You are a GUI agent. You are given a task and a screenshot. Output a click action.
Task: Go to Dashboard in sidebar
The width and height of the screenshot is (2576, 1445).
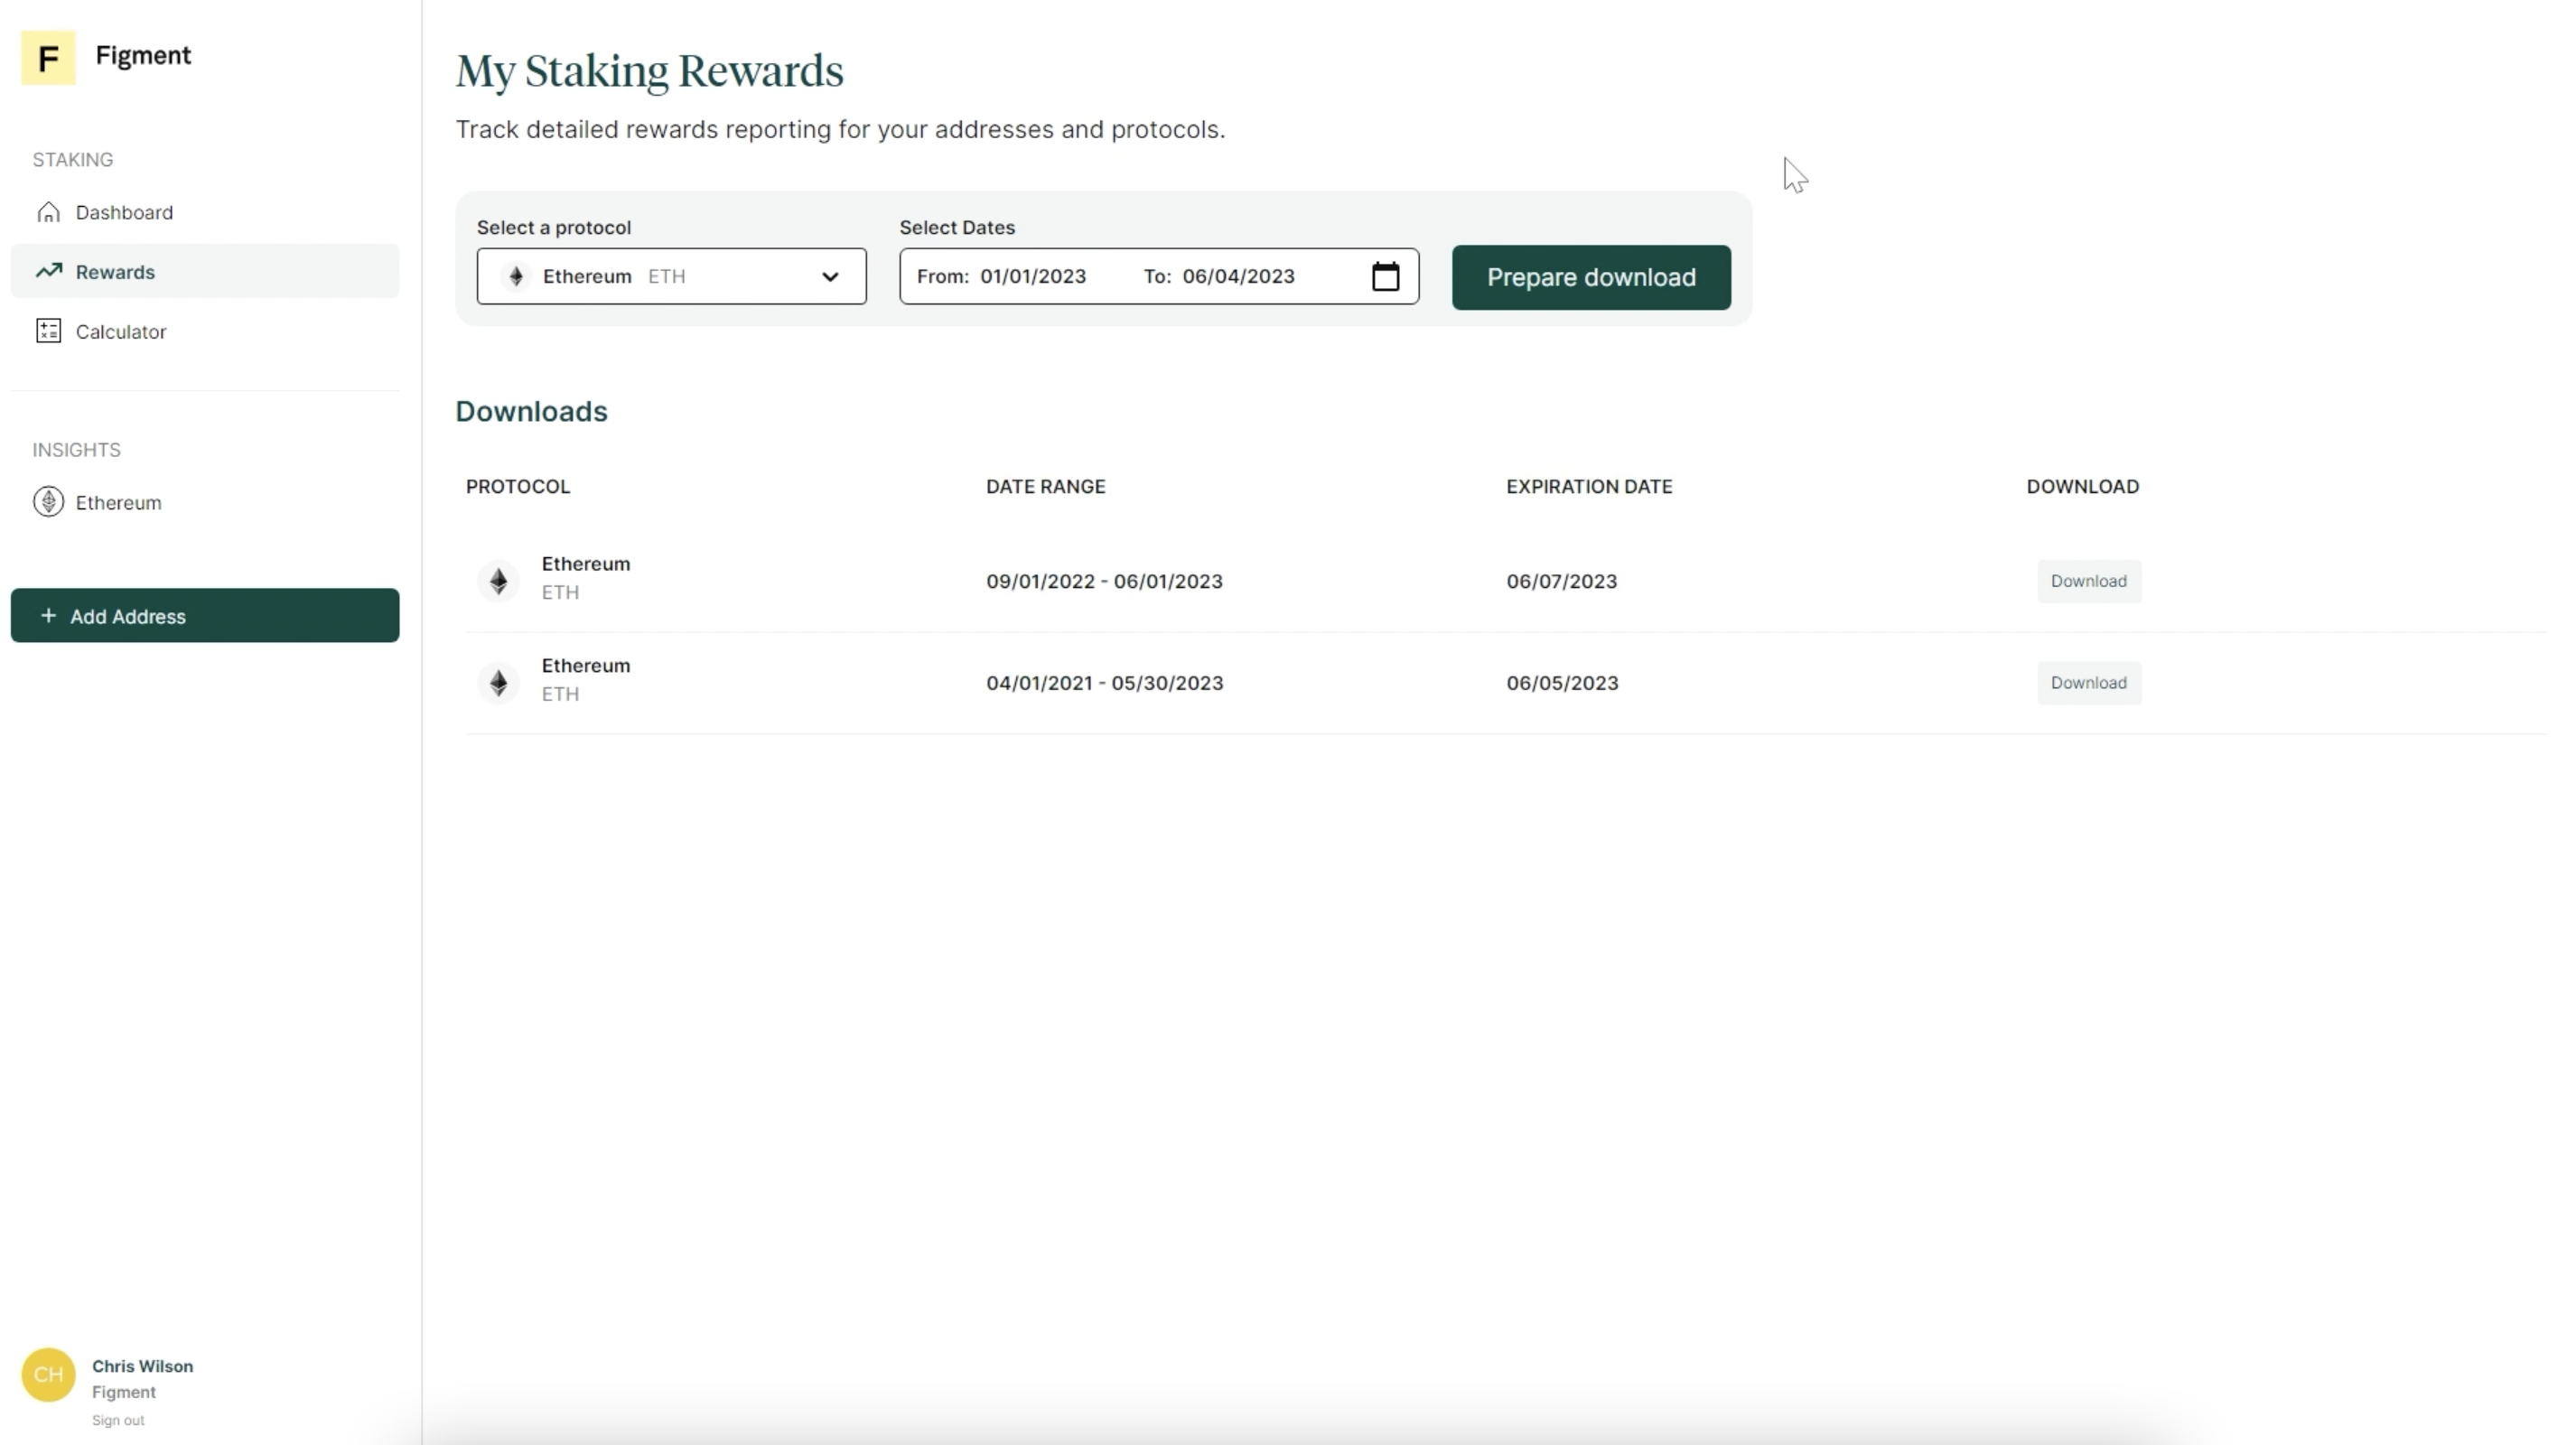click(x=205, y=212)
